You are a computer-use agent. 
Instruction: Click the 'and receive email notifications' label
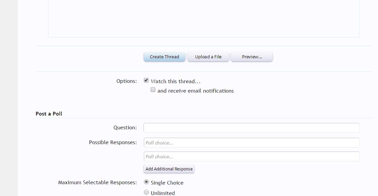[x=195, y=91]
